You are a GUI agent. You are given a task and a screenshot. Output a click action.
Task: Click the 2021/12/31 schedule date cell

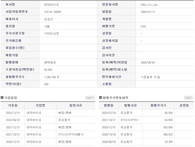(x=13, y=127)
